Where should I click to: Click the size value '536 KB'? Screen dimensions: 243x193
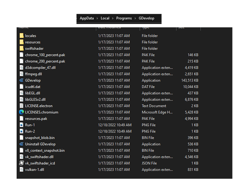(193, 144)
